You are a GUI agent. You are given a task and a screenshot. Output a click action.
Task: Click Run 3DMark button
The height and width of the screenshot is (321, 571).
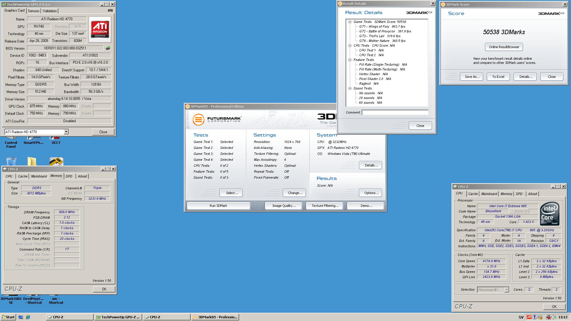pos(218,206)
